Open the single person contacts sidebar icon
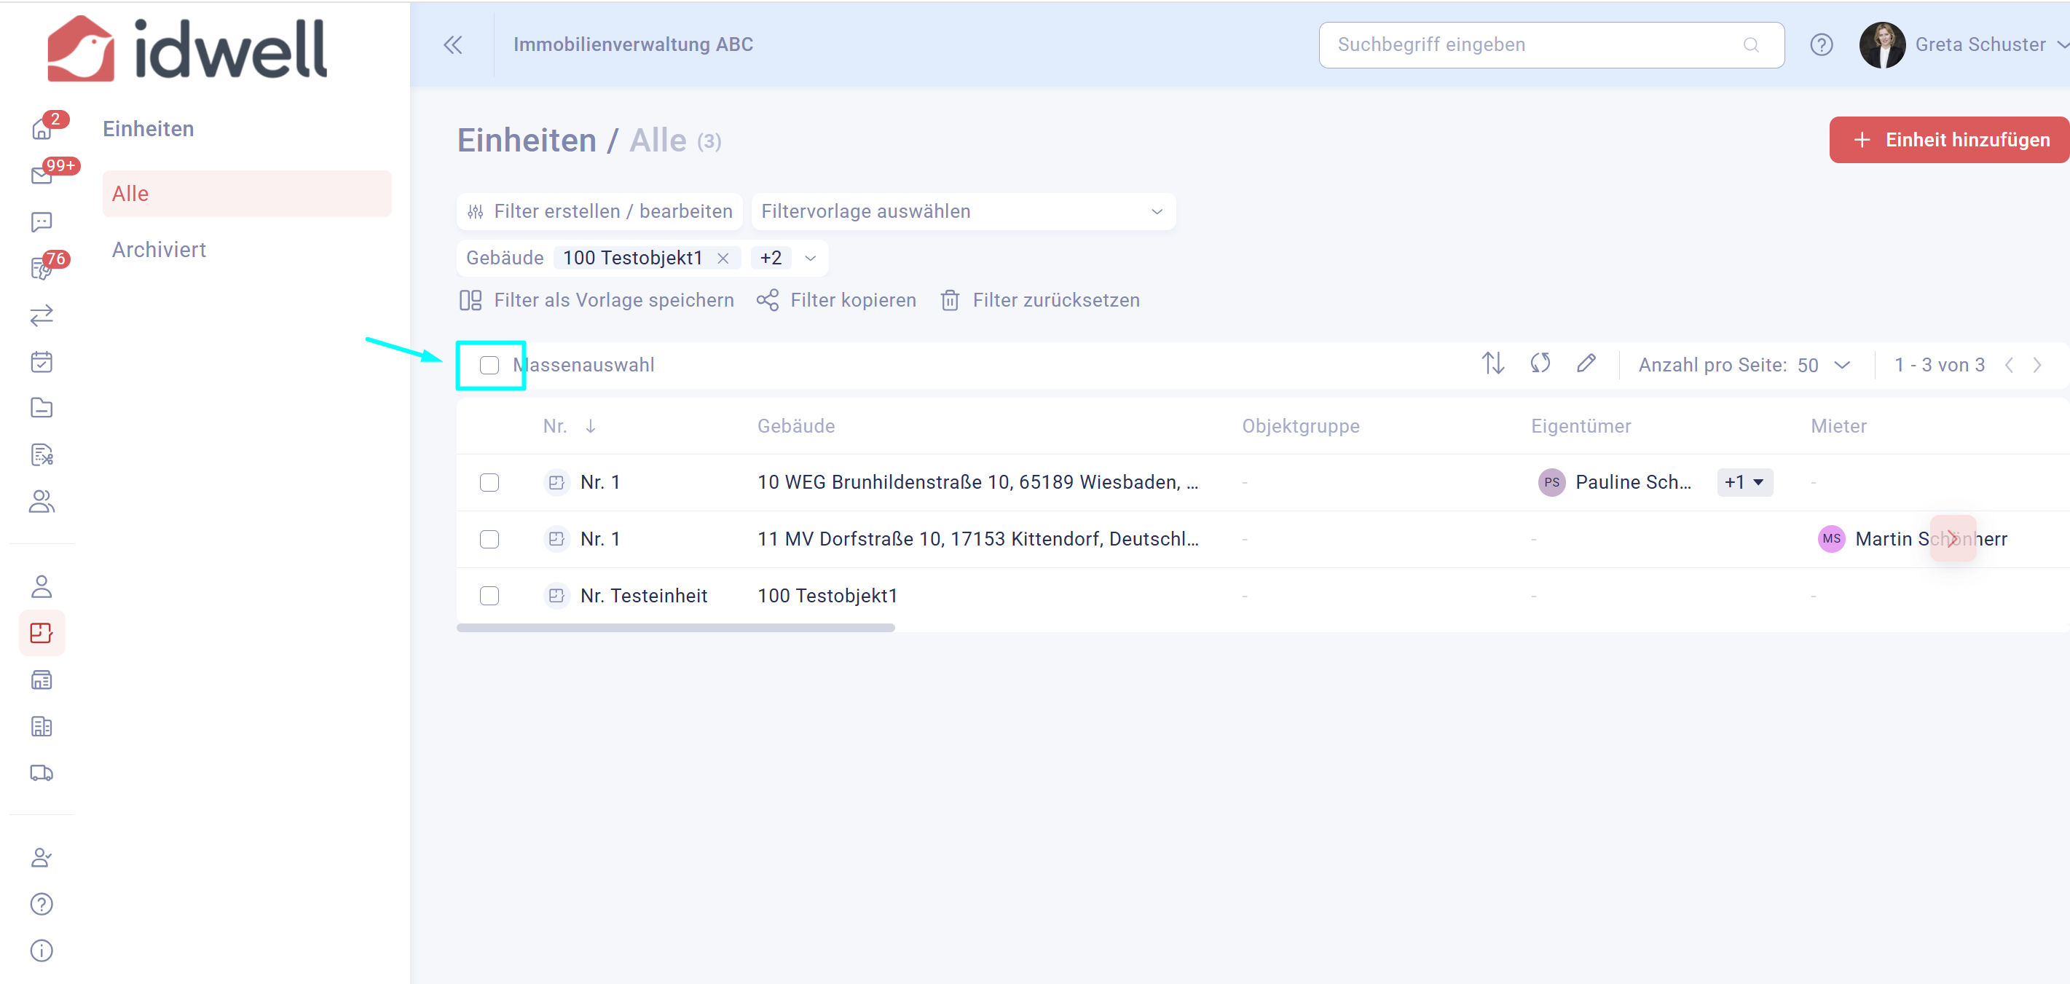The image size is (2070, 984). 42,586
